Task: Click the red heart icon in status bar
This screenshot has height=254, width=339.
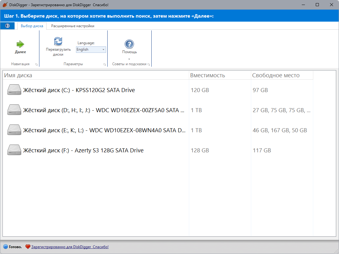Action: [x=28, y=247]
